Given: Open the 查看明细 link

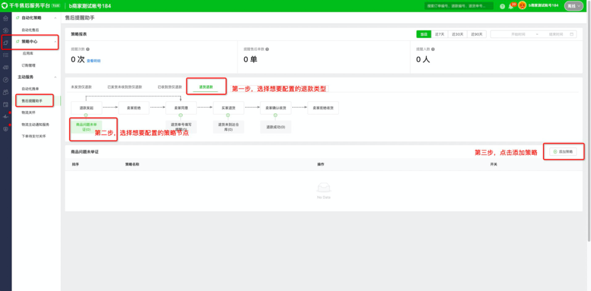Looking at the screenshot, I should coord(94,61).
